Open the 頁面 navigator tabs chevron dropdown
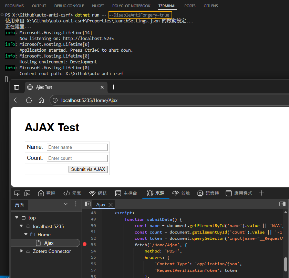This screenshot has height=278, width=289. pyautogui.click(x=66, y=204)
